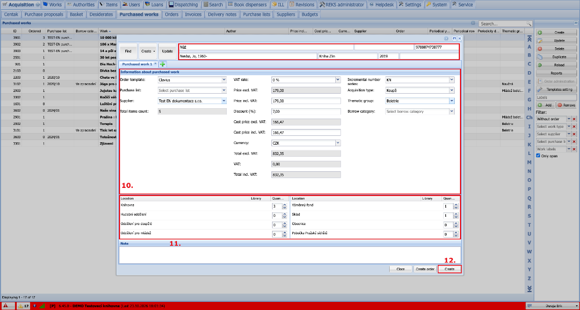The image size is (580, 310).
Task: Click the Update button in dialog header
Action: click(x=167, y=51)
